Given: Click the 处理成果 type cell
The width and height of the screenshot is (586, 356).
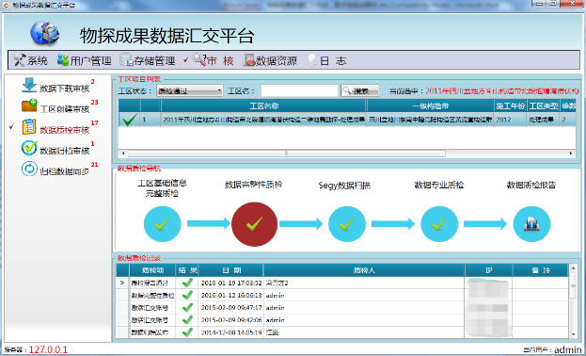Looking at the screenshot, I should 543,121.
